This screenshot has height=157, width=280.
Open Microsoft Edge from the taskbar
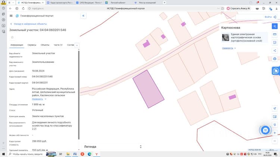[x=90, y=154]
